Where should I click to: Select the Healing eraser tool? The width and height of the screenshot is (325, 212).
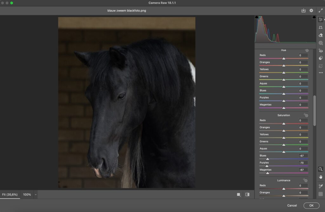(x=321, y=35)
